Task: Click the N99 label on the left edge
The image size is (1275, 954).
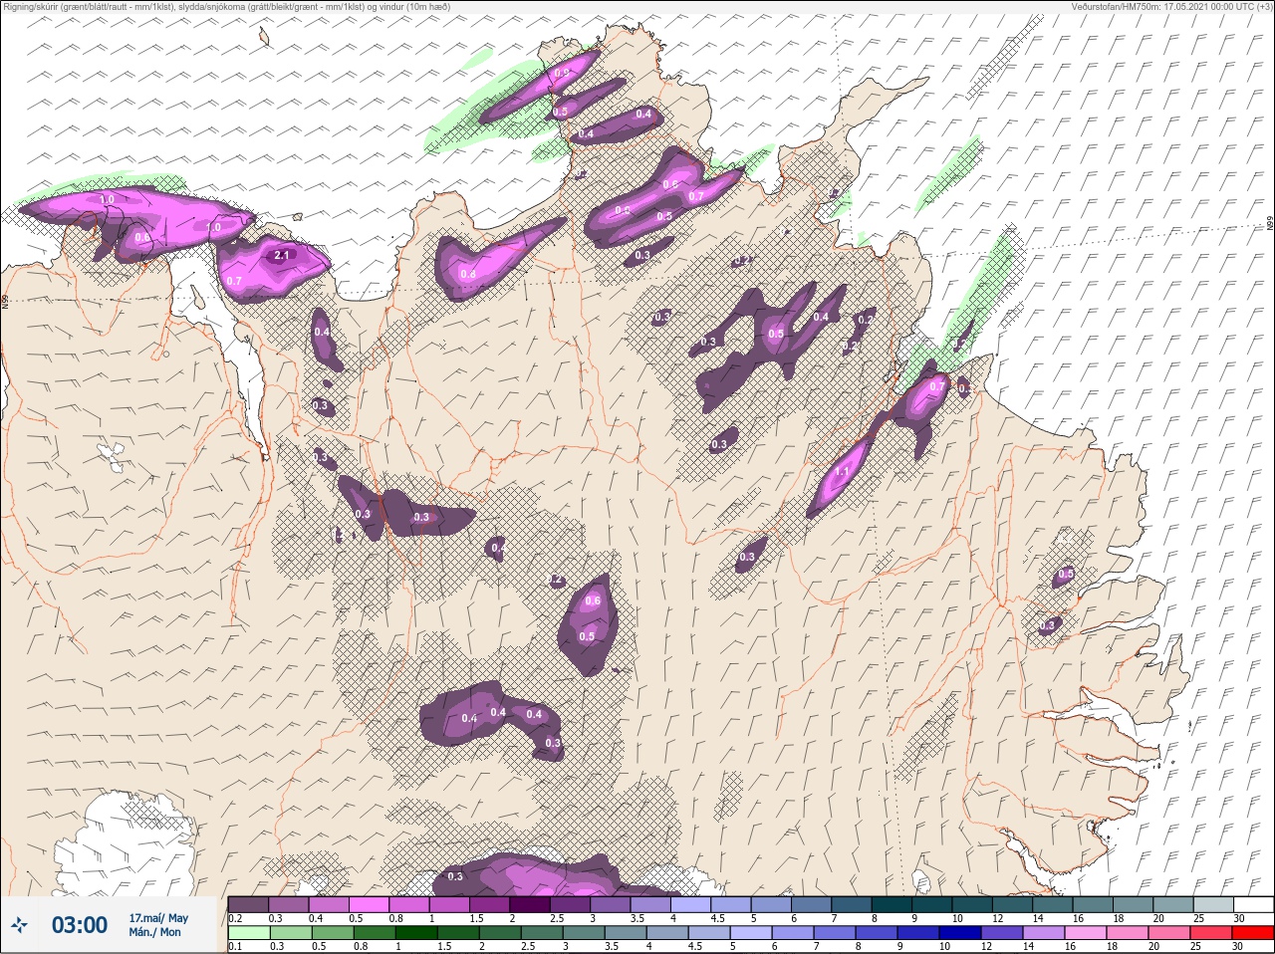Action: (5, 300)
